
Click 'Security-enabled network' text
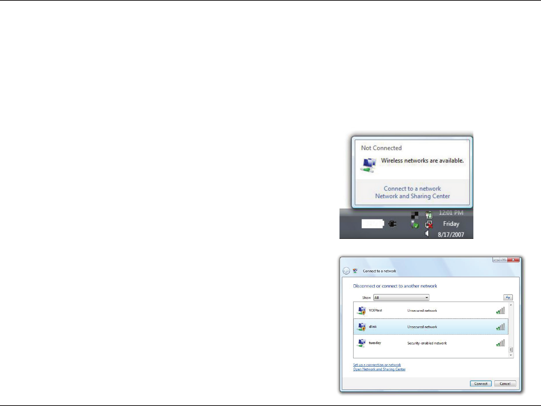click(x=427, y=343)
